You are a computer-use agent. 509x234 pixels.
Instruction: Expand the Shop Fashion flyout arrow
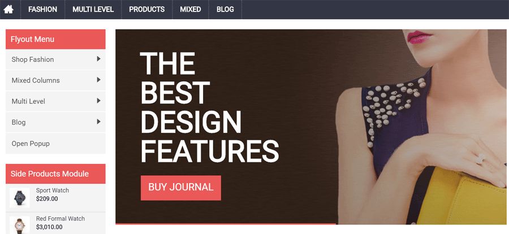tap(98, 59)
